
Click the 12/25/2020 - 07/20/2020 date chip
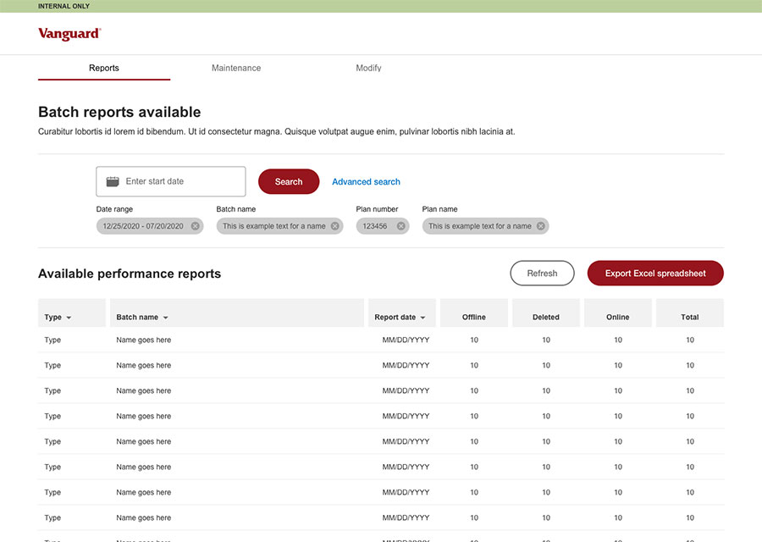pos(150,226)
